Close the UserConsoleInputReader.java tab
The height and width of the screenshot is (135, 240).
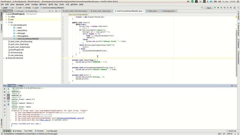[x=144, y=11]
